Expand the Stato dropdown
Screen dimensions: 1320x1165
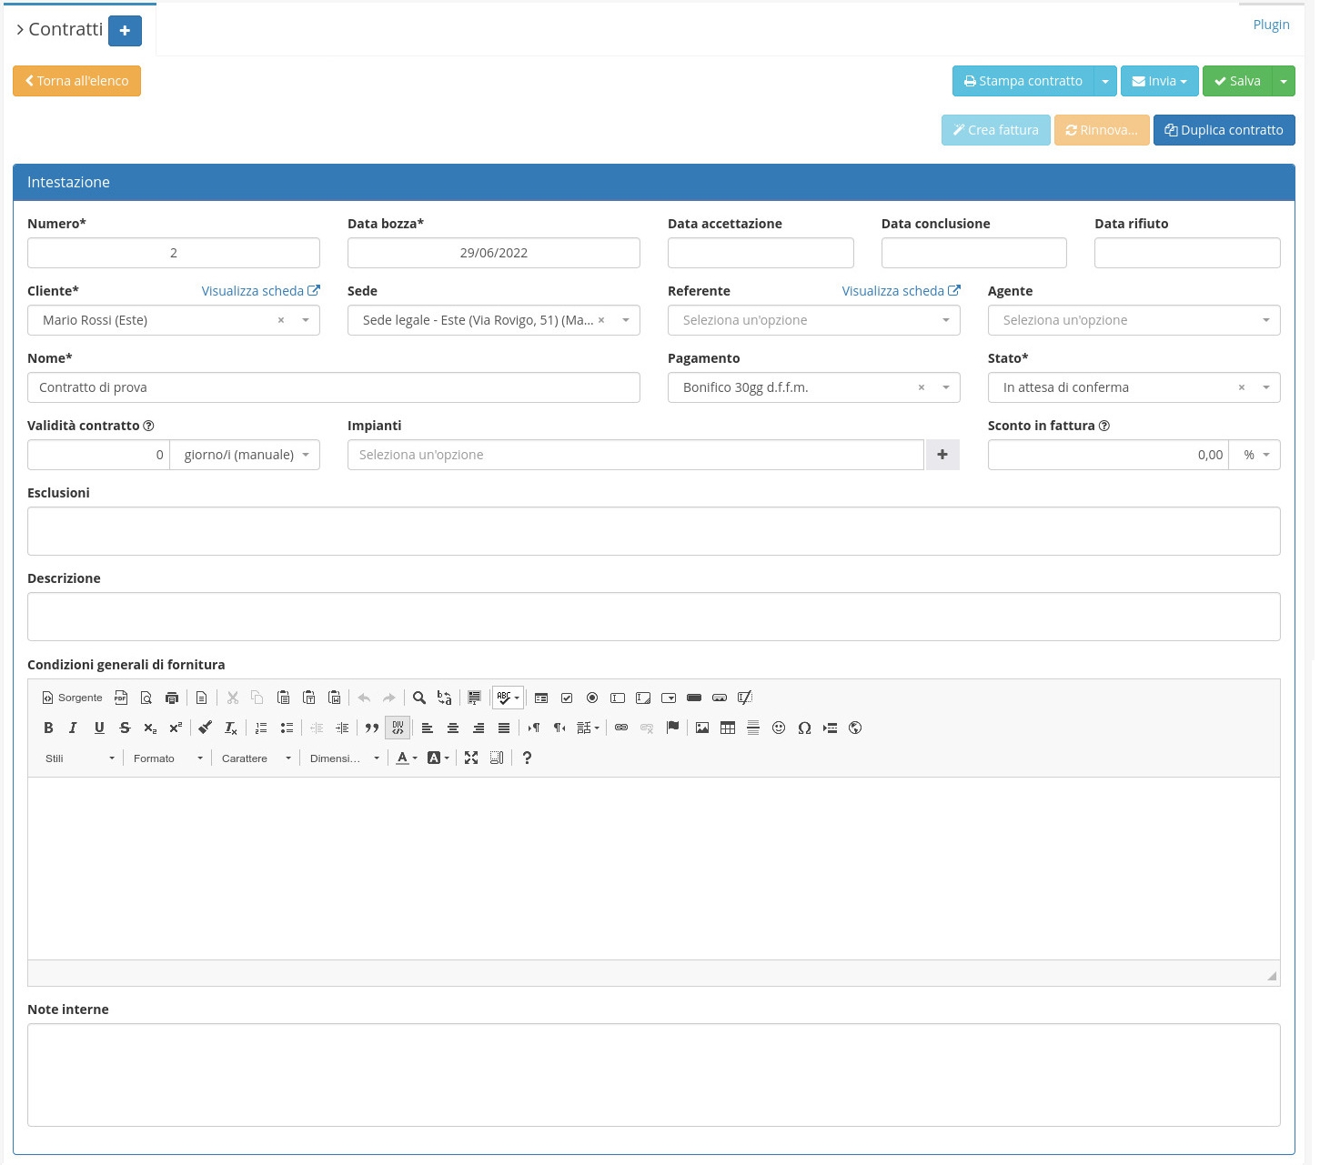(x=1265, y=387)
